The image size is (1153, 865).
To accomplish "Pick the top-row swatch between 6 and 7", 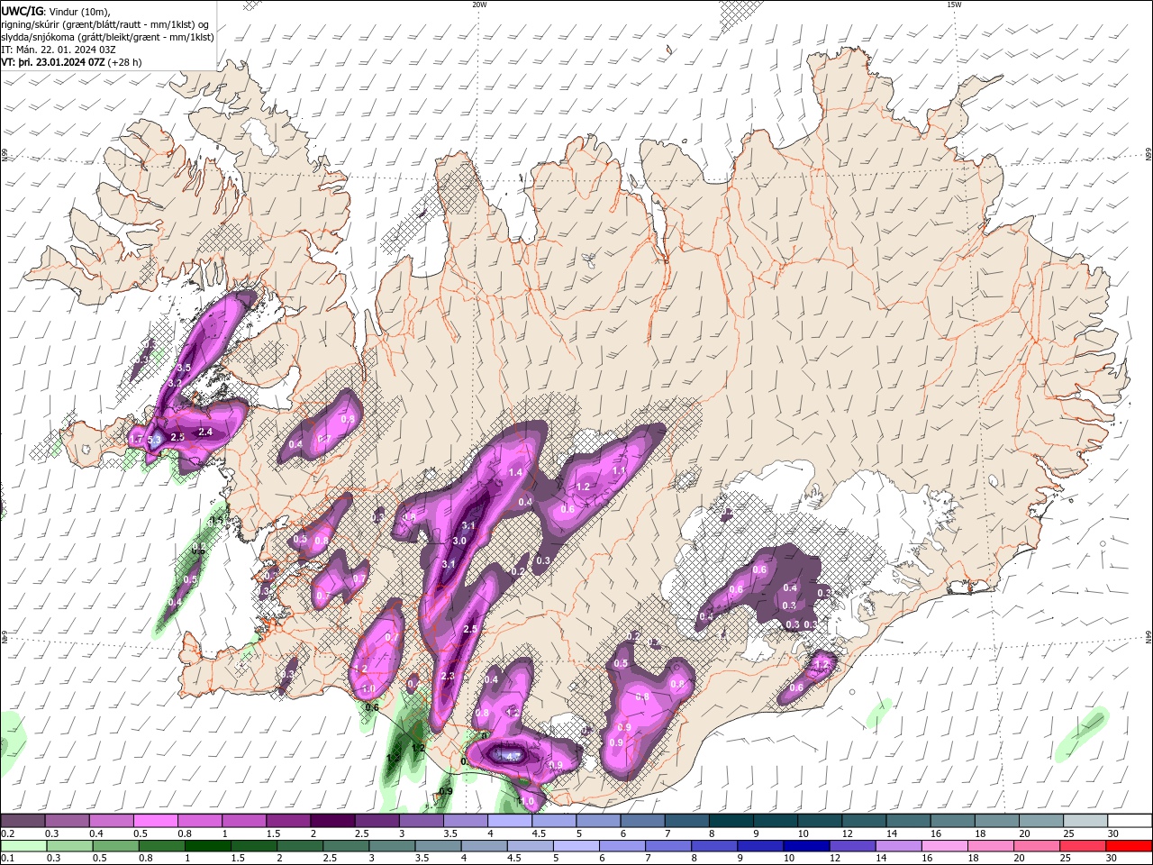I will click(x=642, y=821).
